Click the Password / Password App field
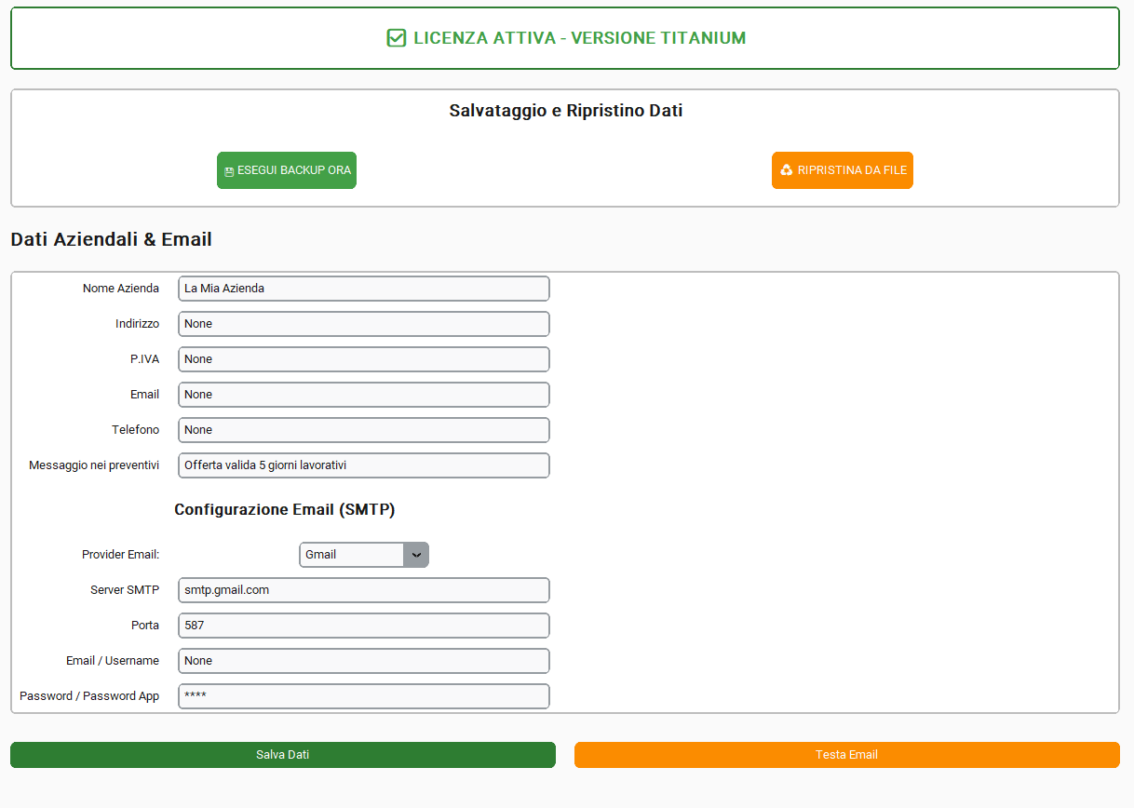 (x=363, y=696)
